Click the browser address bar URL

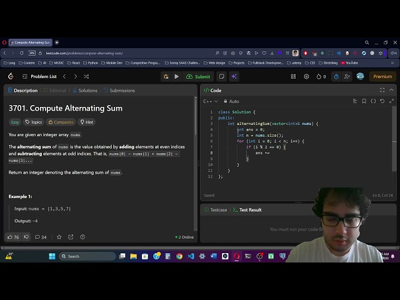(x=84, y=53)
